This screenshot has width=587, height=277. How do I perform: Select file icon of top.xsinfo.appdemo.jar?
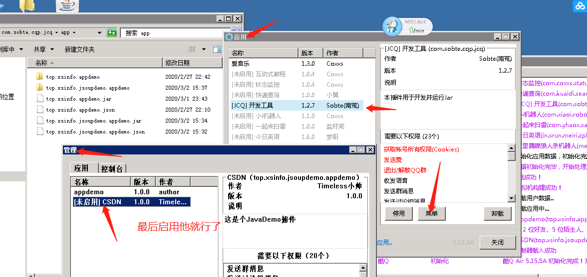click(40, 99)
